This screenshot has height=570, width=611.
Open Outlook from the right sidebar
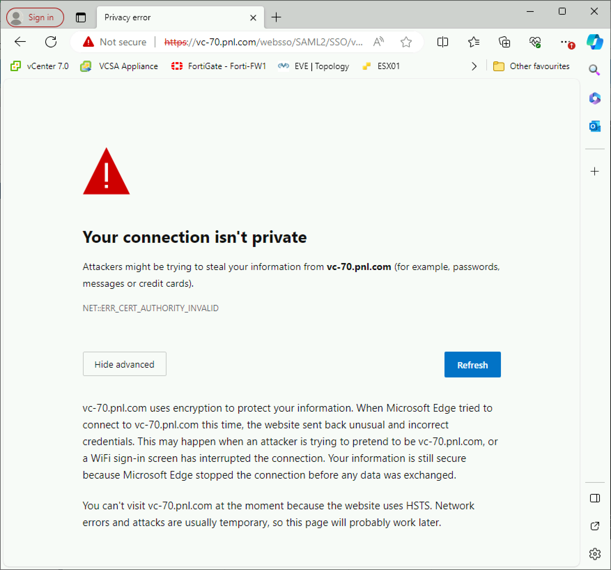(595, 126)
